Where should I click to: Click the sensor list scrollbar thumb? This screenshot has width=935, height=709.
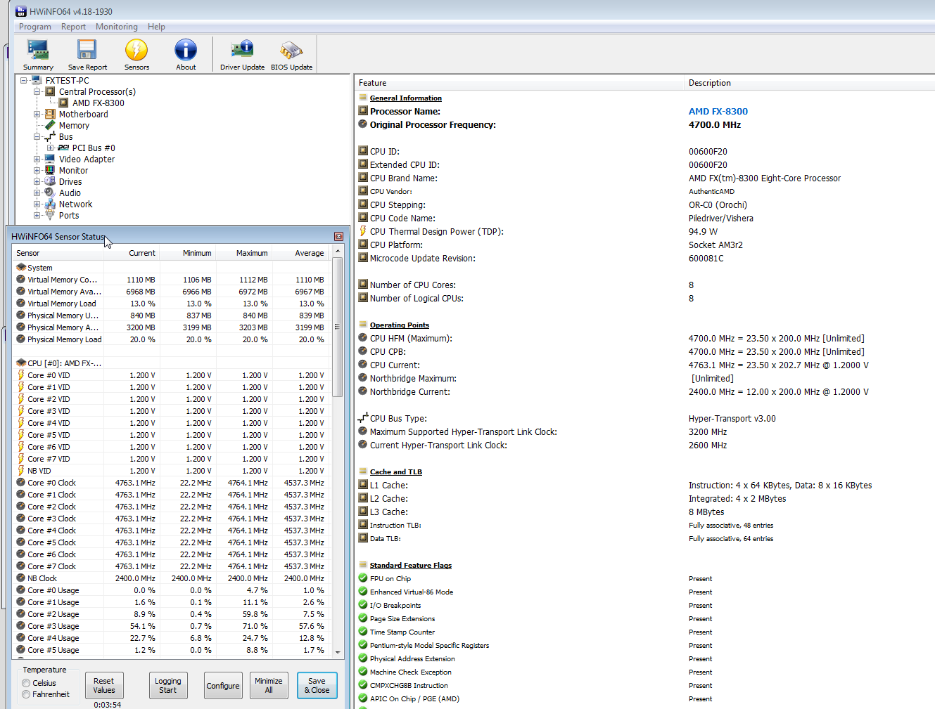click(x=338, y=327)
